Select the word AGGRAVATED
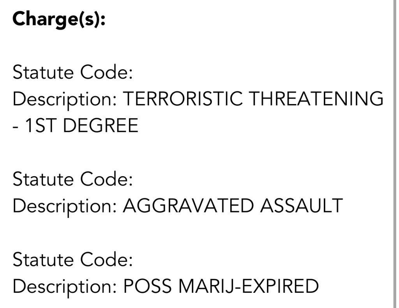The height and width of the screenshot is (308, 399). [x=188, y=206]
